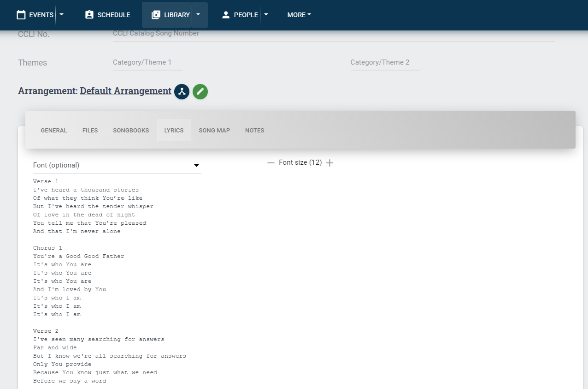588x389 pixels.
Task: Click lyric line 'Only You provide'
Action: click(x=62, y=365)
